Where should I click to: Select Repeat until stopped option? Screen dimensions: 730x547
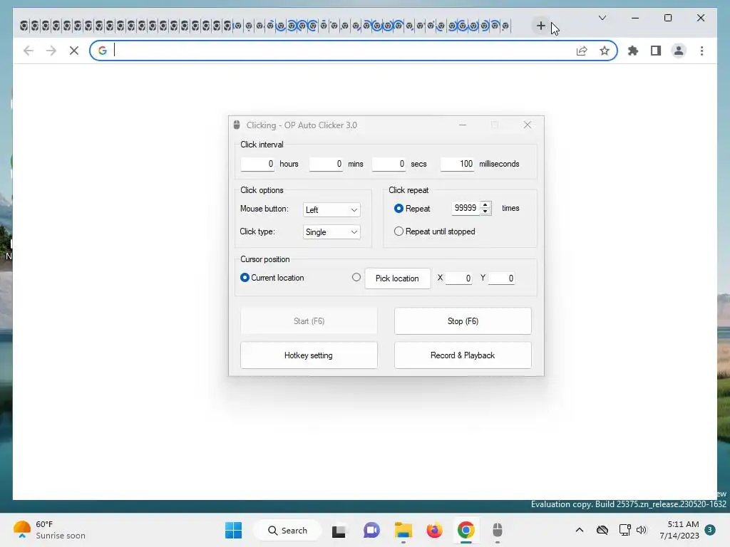pos(399,231)
